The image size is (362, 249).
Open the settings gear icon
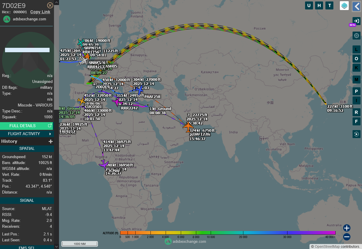356,36
